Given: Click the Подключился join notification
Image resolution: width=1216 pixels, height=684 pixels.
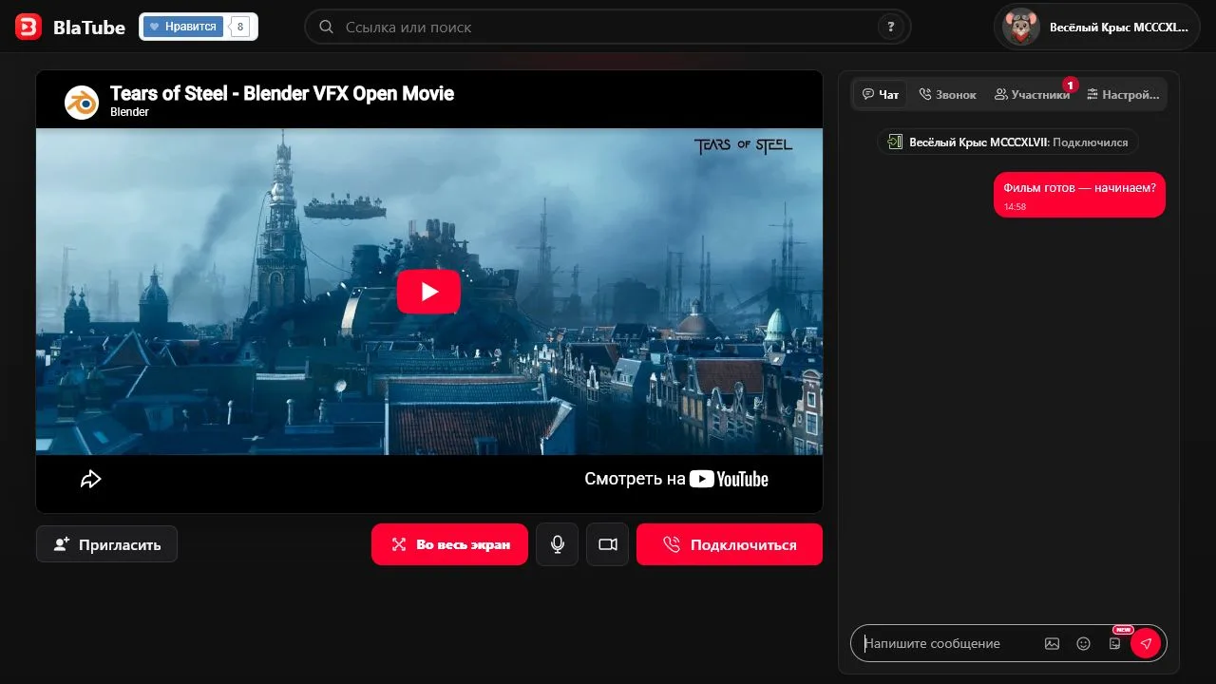Looking at the screenshot, I should click(x=1008, y=142).
